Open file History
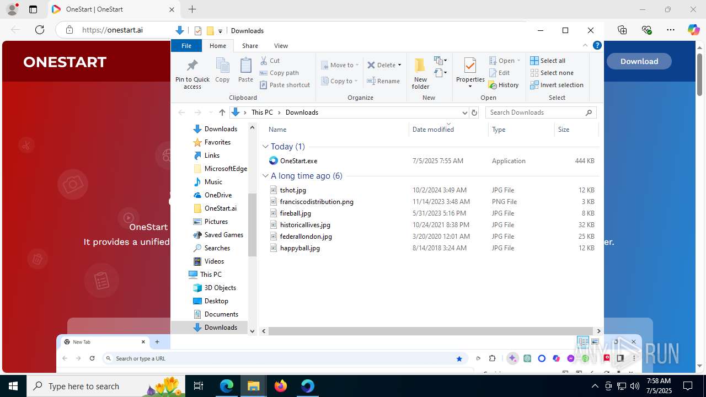 coord(504,85)
